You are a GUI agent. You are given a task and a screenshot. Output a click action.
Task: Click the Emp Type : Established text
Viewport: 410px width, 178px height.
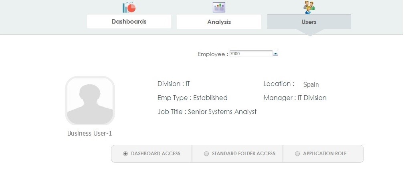click(192, 98)
